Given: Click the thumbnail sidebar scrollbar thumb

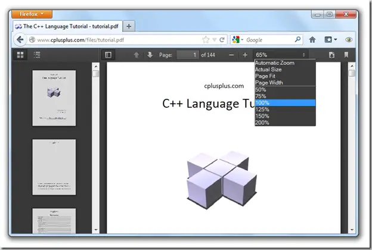Looking at the screenshot, I should (96, 74).
